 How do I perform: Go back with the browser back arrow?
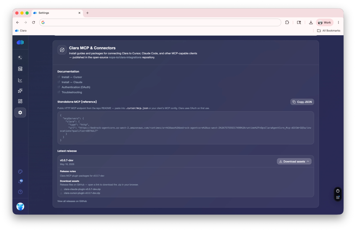click(18, 22)
